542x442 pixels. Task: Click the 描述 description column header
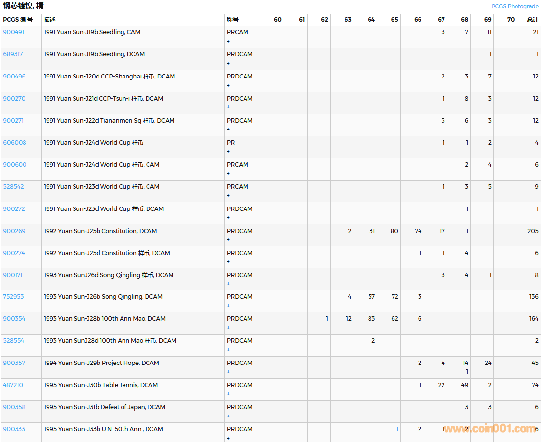(x=49, y=20)
